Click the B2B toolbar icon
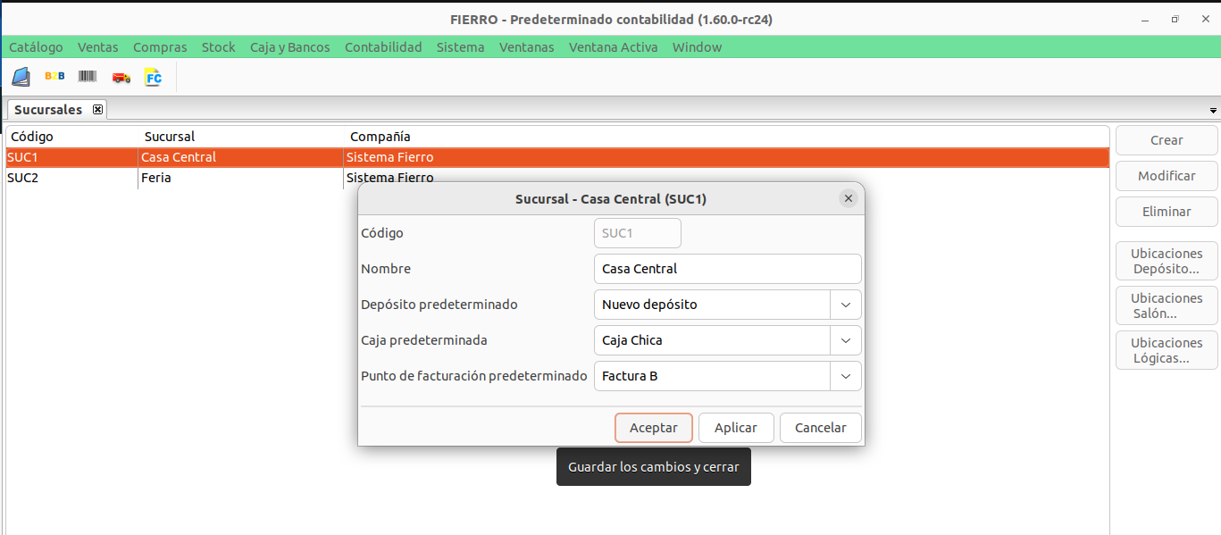The height and width of the screenshot is (535, 1221). click(x=54, y=77)
